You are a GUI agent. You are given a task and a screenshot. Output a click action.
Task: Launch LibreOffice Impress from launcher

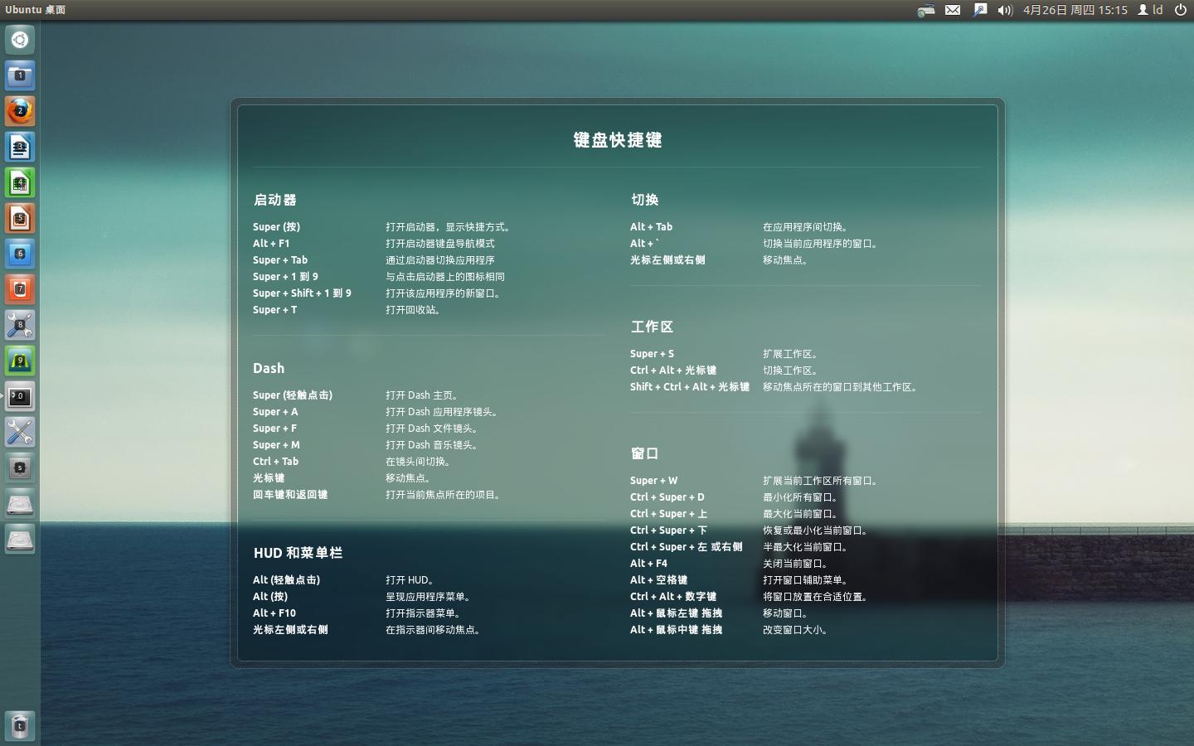coord(20,218)
